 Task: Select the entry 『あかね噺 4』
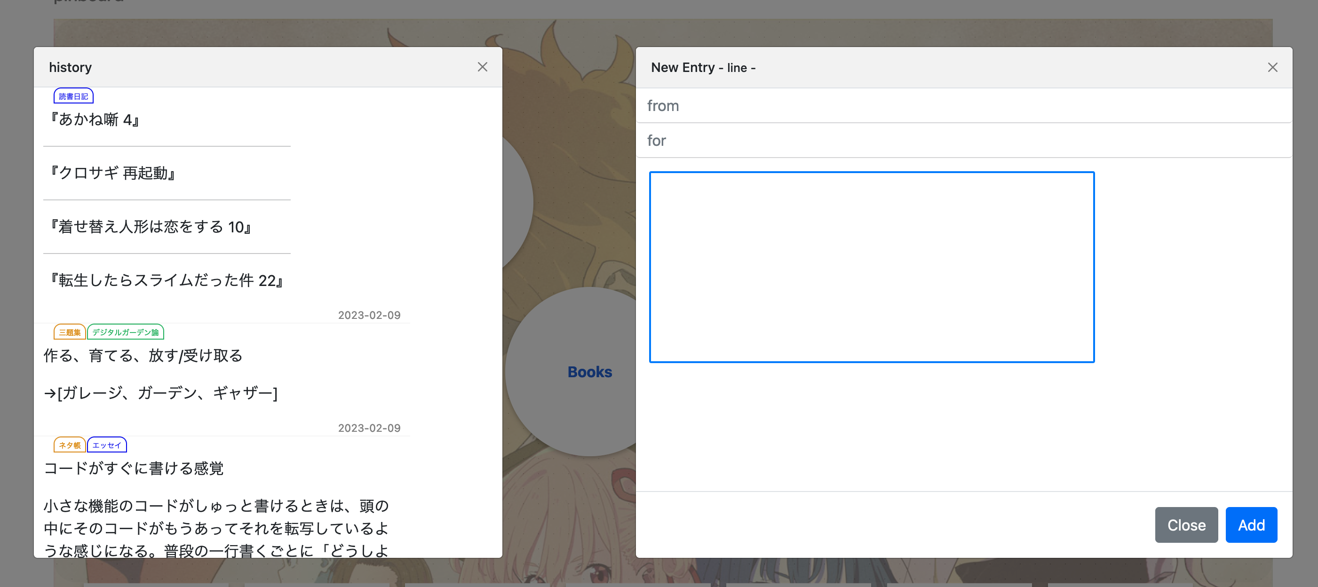(95, 119)
